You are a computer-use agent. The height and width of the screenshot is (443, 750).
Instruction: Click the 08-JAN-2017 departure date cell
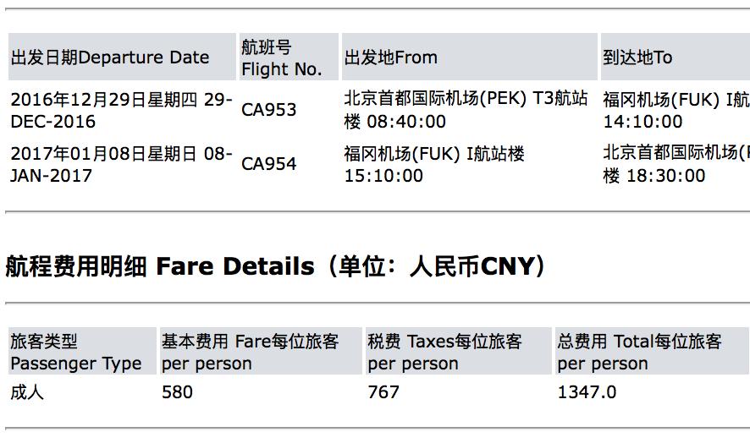click(x=121, y=164)
